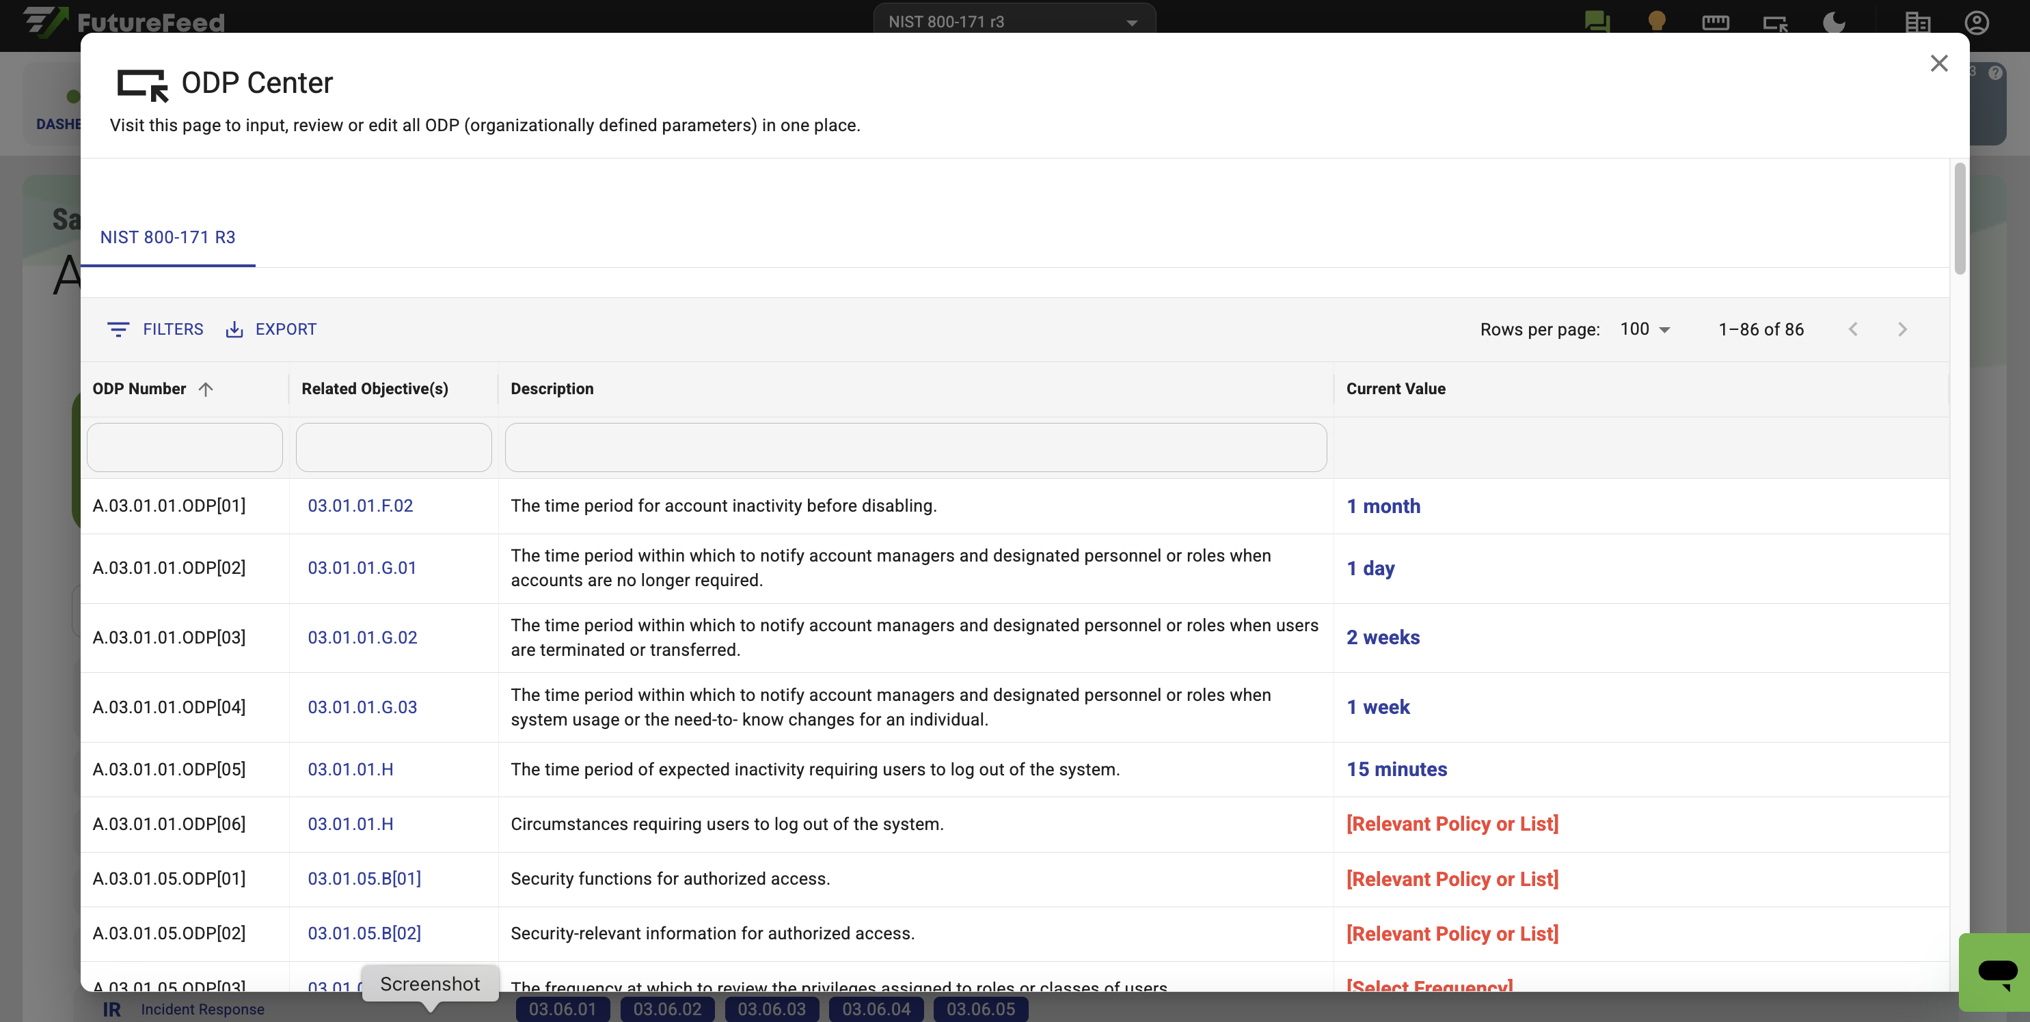Toggle dark mode moon icon

pyautogui.click(x=1835, y=22)
